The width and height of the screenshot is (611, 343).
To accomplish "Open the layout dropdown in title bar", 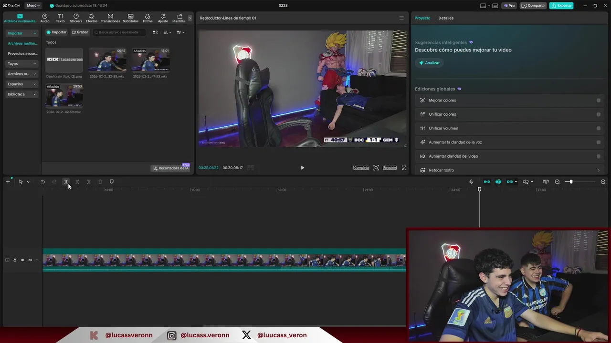I will click(485, 6).
